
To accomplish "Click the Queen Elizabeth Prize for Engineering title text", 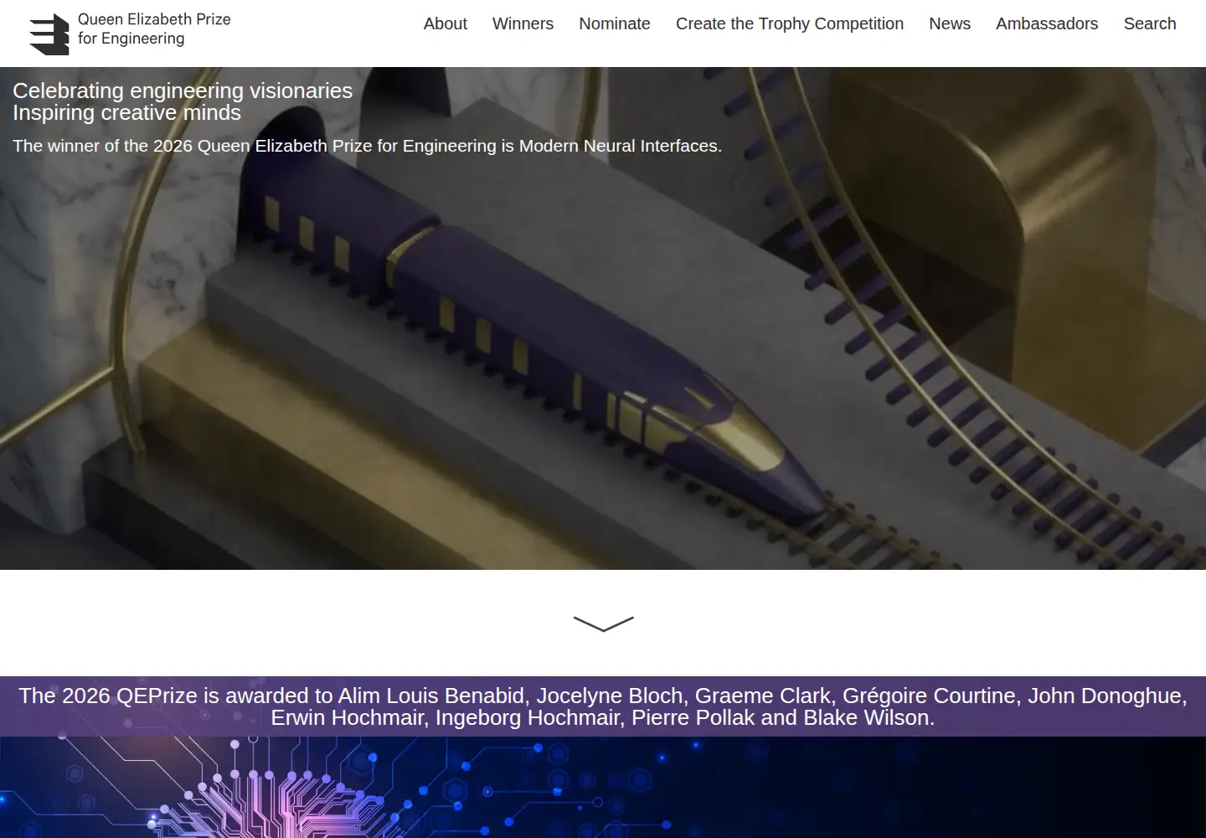I will (x=154, y=28).
